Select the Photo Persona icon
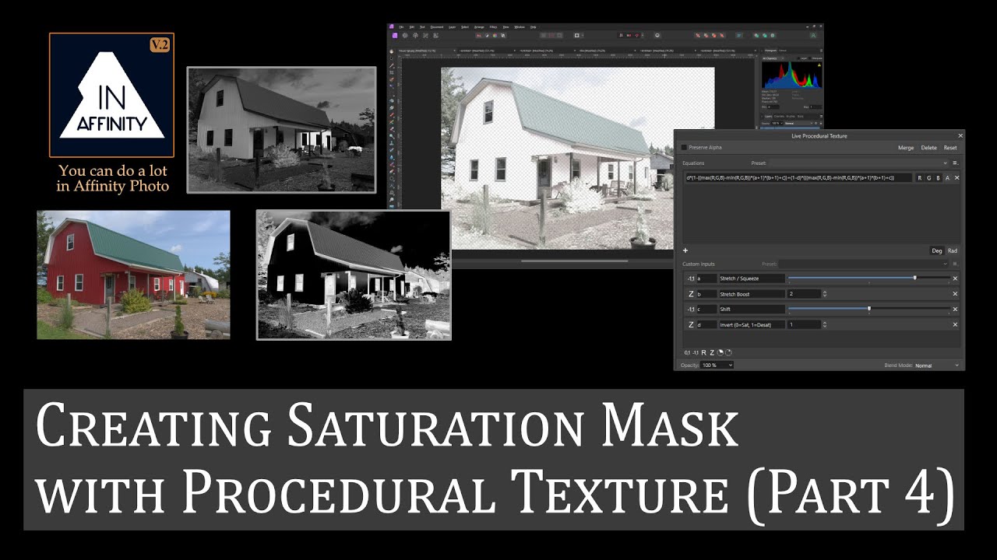997x560 pixels. (396, 35)
